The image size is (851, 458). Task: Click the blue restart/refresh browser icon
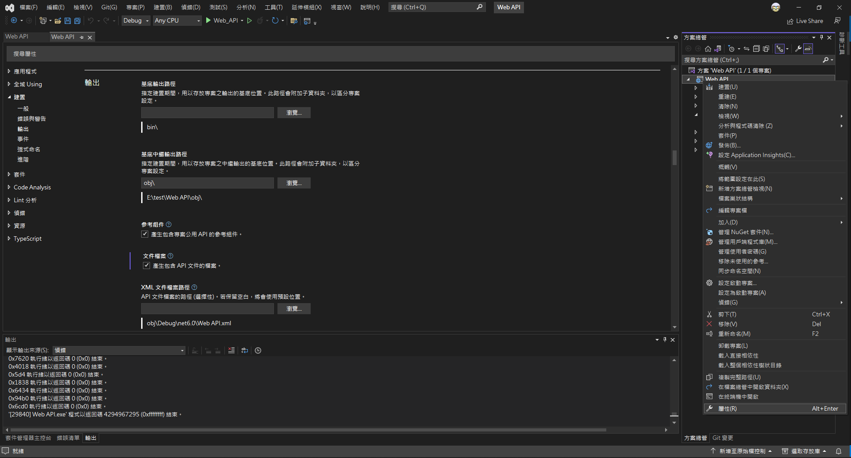point(275,20)
